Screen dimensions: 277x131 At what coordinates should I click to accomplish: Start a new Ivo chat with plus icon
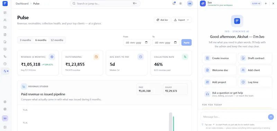click(266, 3)
